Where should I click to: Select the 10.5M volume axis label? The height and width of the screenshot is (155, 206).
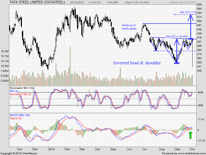[x=5, y=66]
